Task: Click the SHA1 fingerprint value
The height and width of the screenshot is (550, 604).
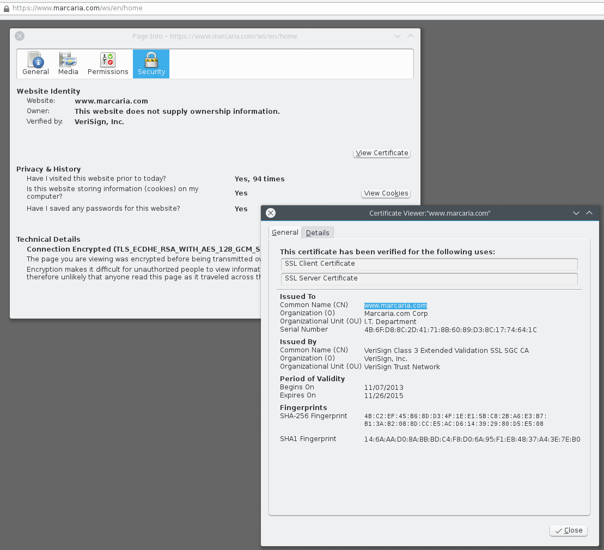Action: pyautogui.click(x=472, y=439)
